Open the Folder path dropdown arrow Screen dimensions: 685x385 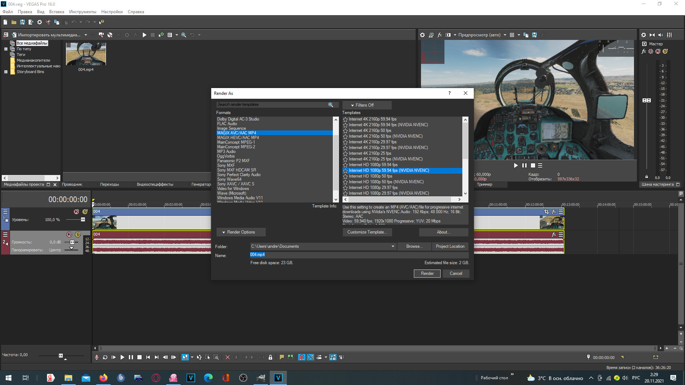[x=393, y=246]
